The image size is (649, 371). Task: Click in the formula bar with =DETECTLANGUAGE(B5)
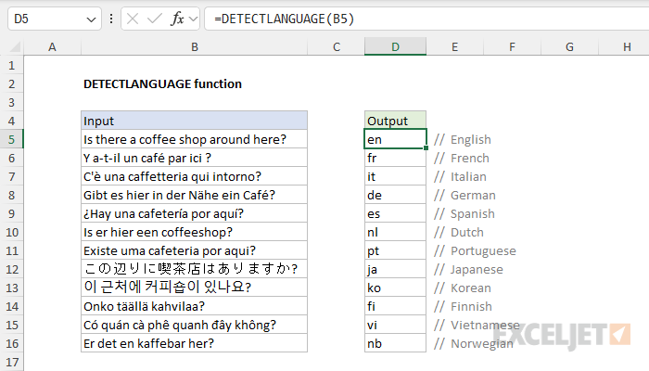tap(426, 19)
